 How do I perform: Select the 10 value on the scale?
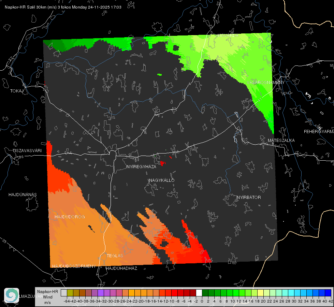[233, 301]
